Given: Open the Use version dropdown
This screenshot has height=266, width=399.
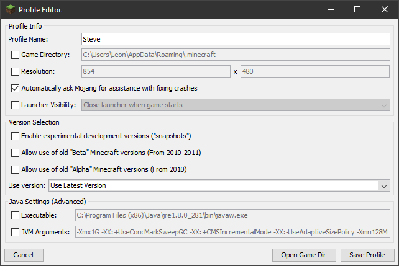Looking at the screenshot, I should 383,185.
